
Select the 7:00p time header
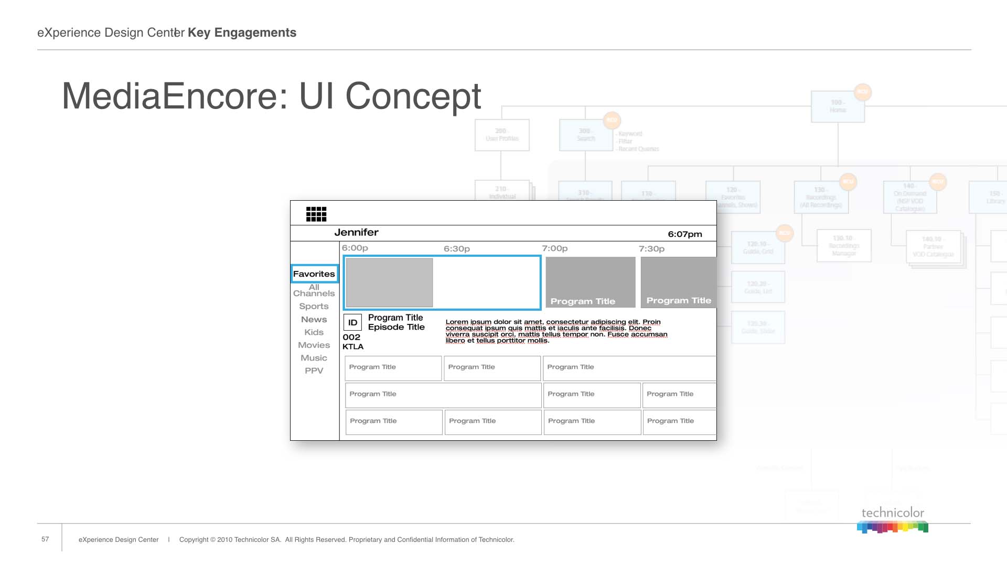tap(554, 248)
